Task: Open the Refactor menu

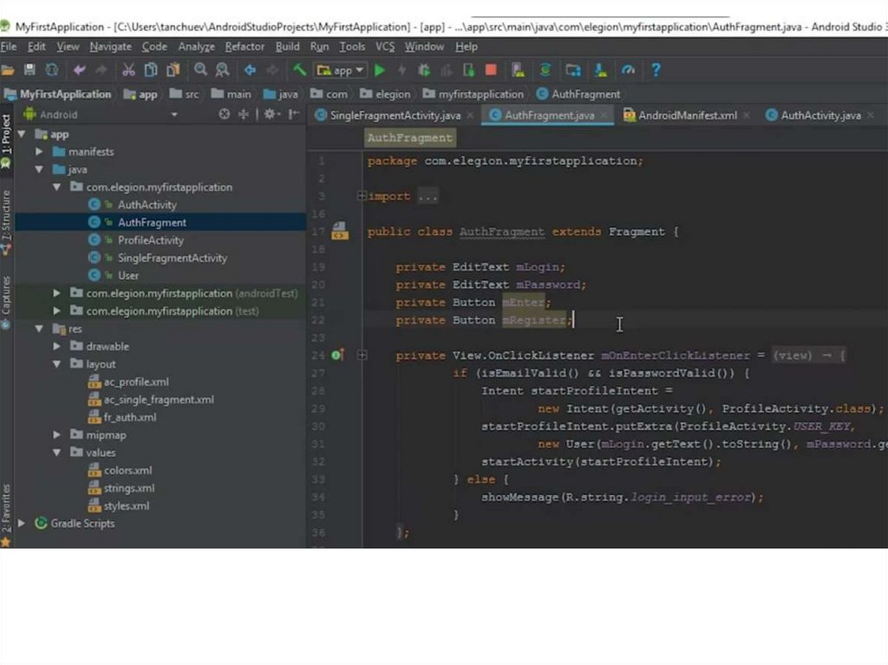Action: click(245, 47)
